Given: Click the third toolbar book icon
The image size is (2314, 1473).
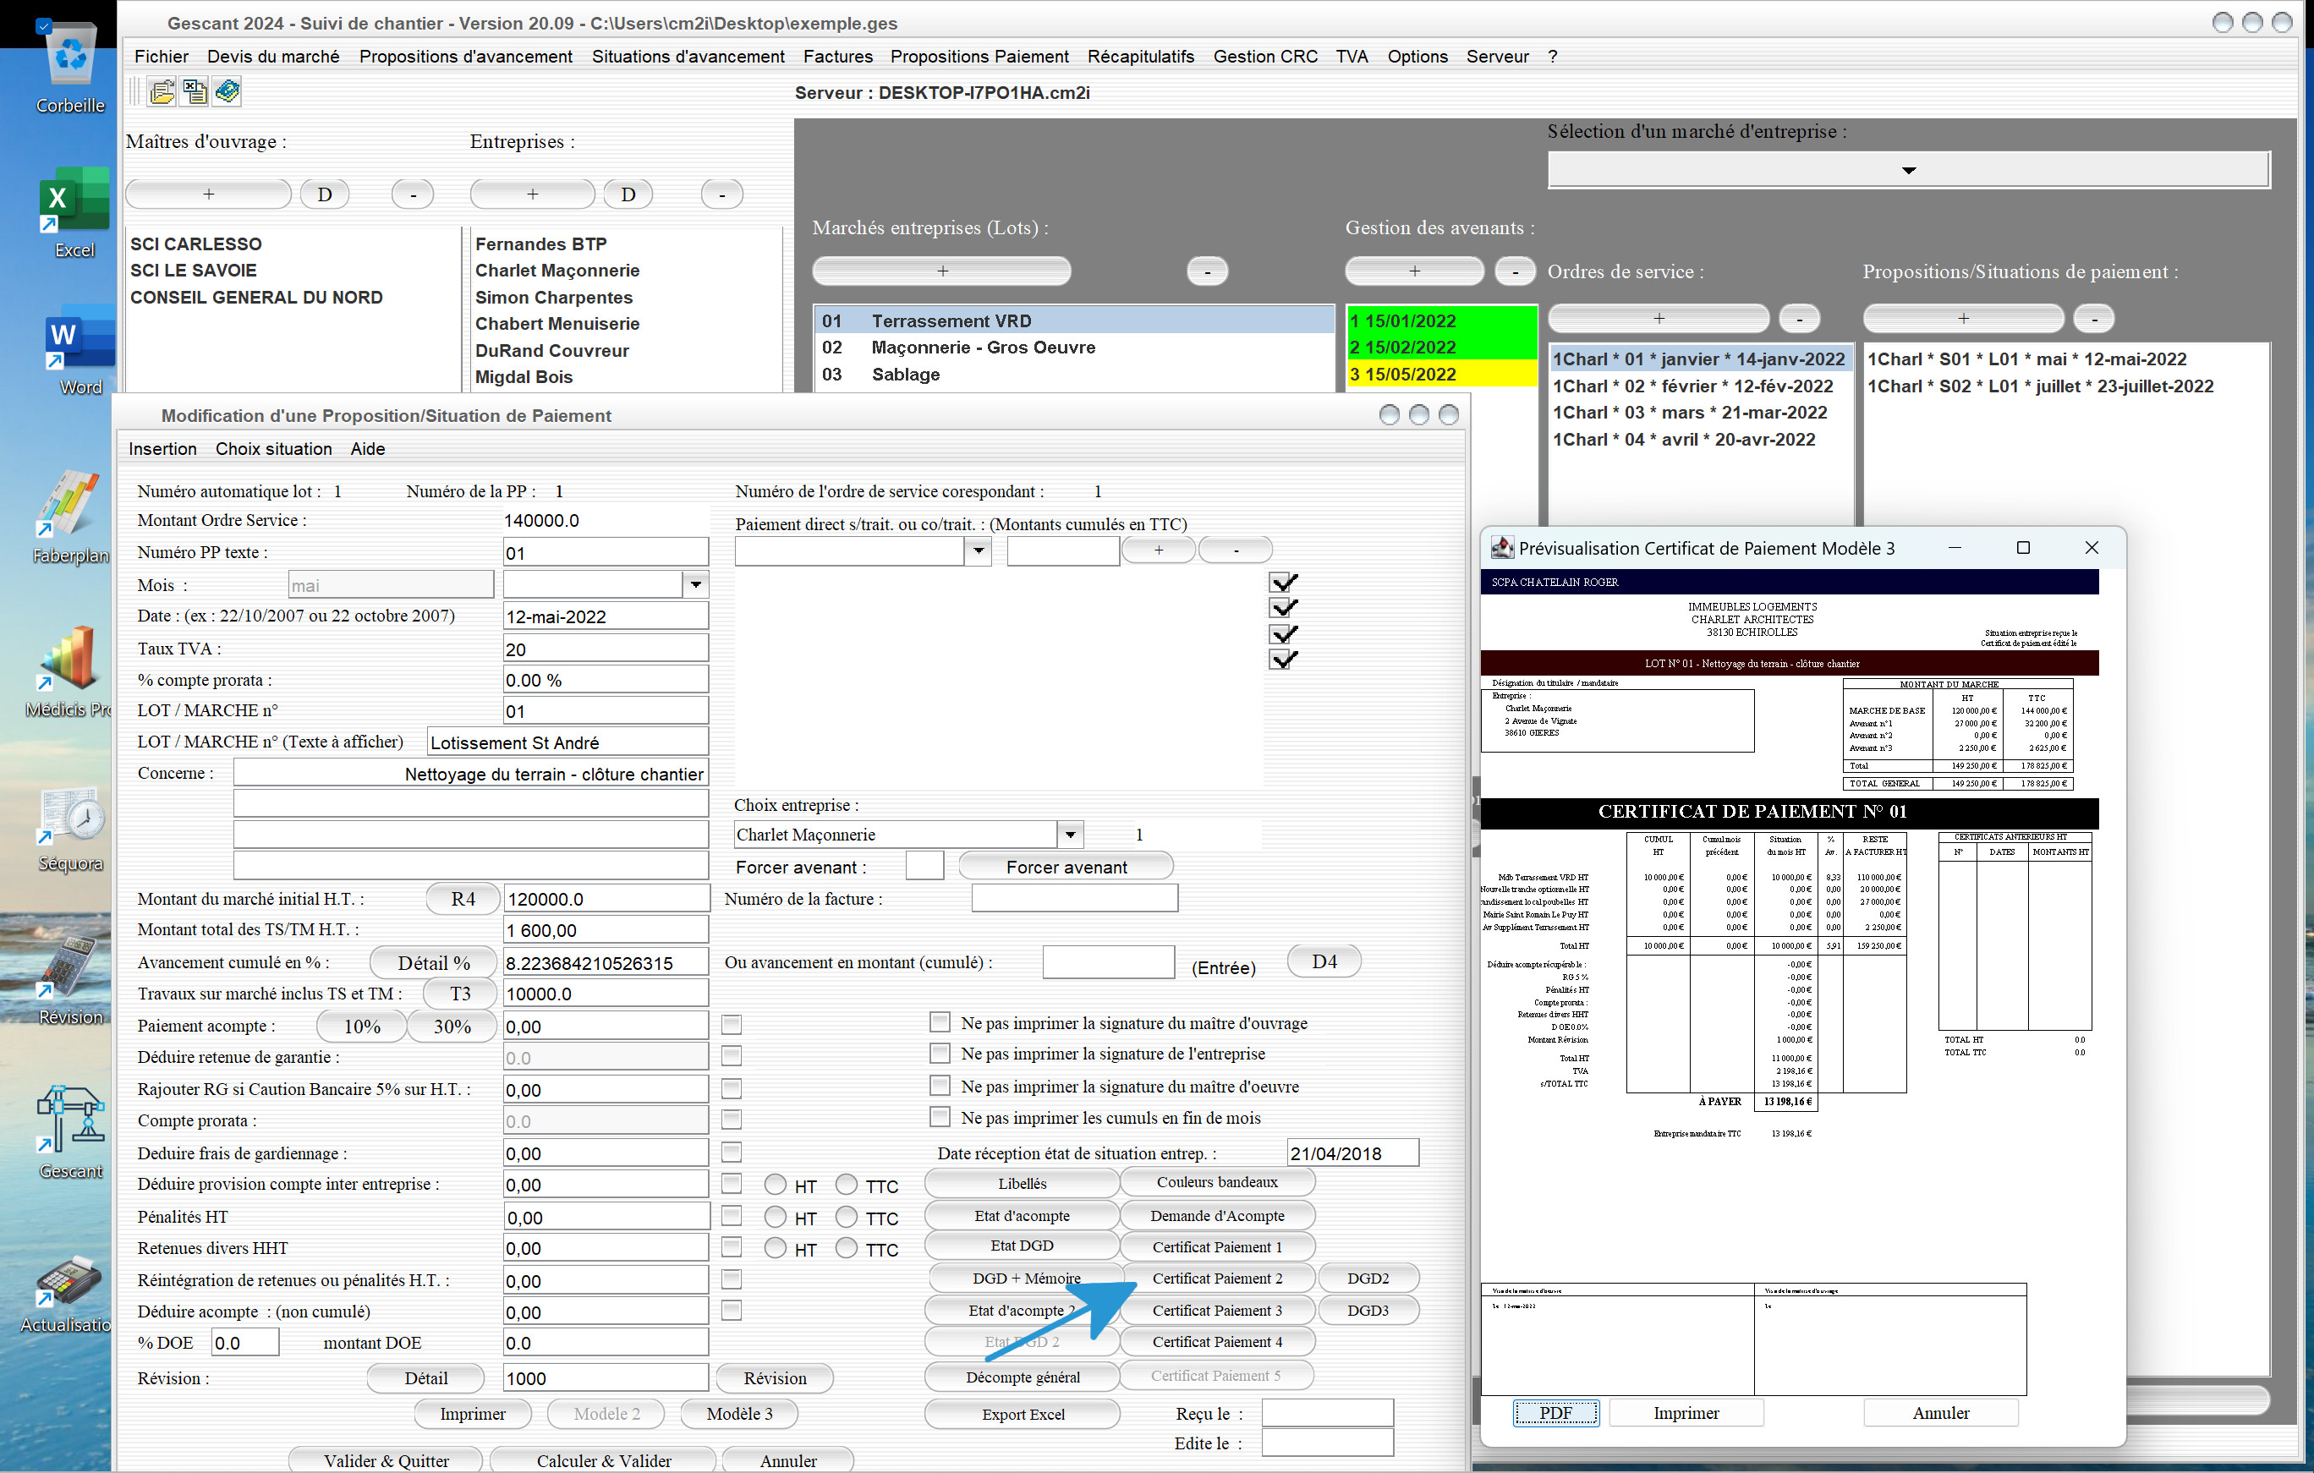Looking at the screenshot, I should pos(228,91).
